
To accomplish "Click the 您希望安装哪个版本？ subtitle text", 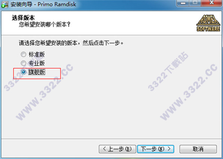I will (45, 24).
